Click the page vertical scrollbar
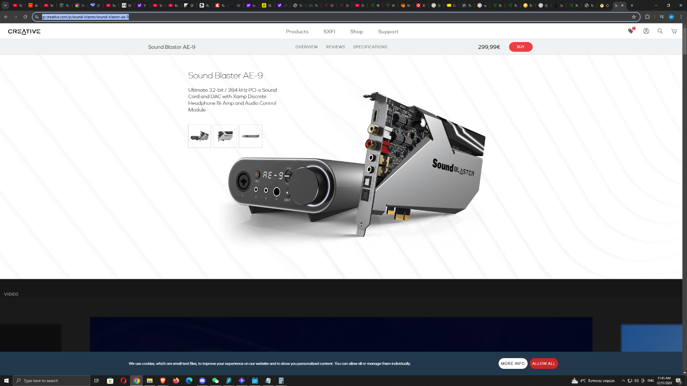Viewport: 687px width, 386px height. pyautogui.click(x=684, y=41)
